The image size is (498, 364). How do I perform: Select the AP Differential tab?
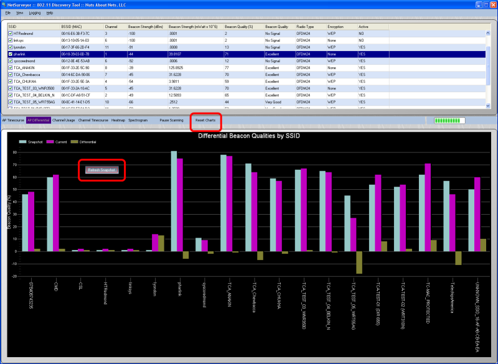pyautogui.click(x=39, y=120)
